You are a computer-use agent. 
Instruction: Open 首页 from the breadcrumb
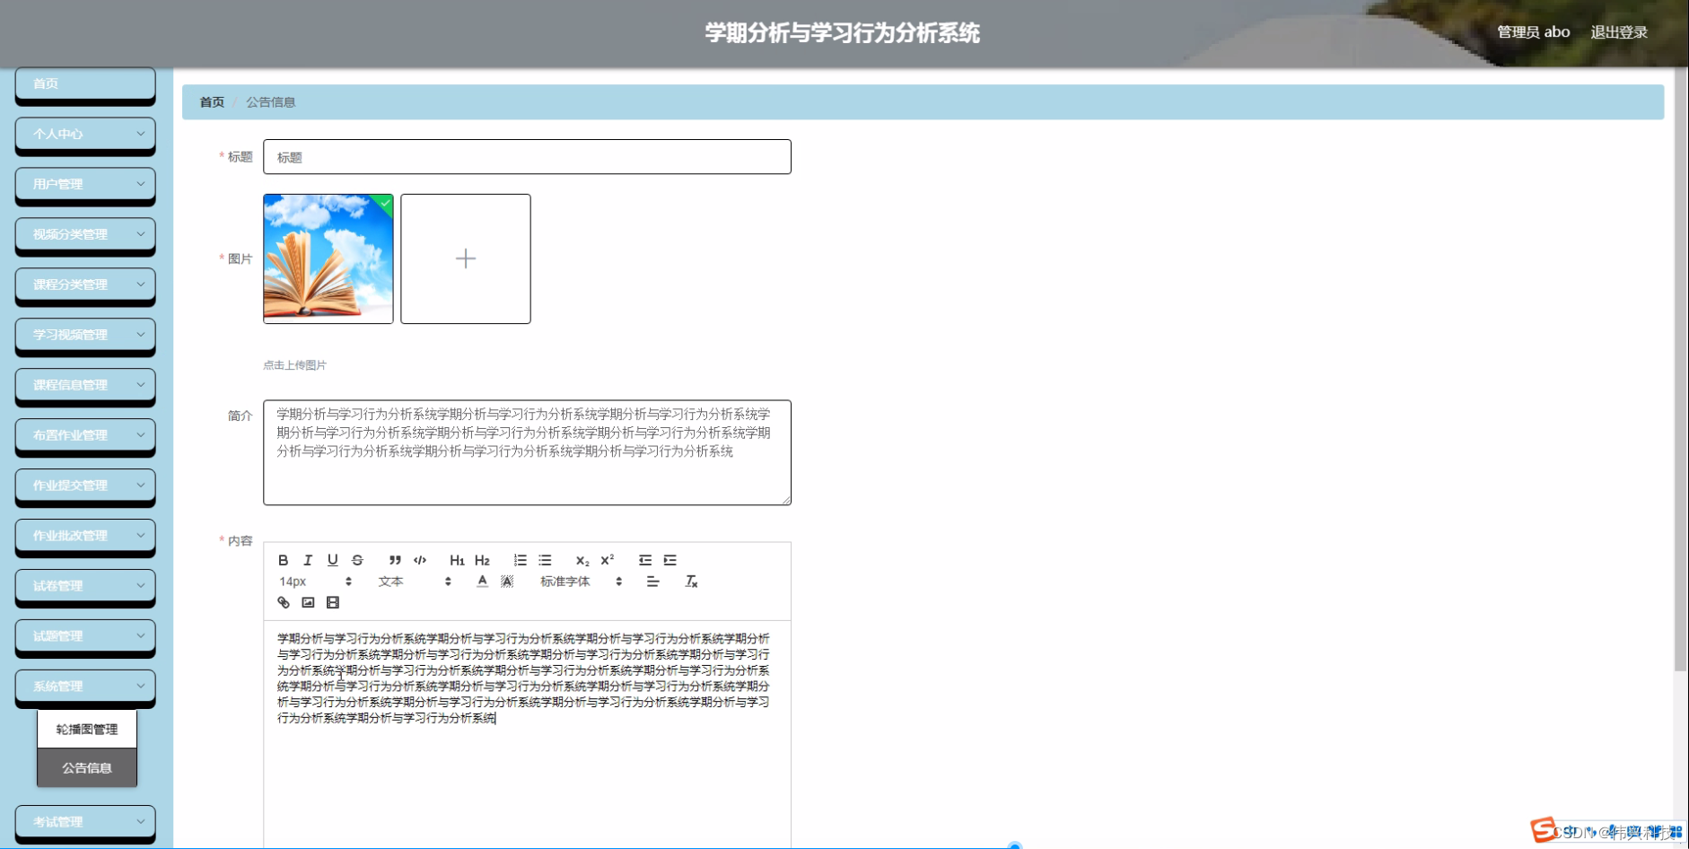(x=211, y=102)
